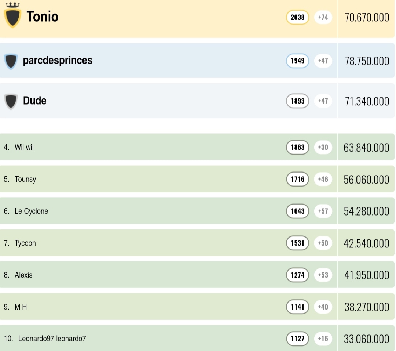Click Alexis +53 points gain pill
This screenshot has width=396, height=351.
pos(323,275)
